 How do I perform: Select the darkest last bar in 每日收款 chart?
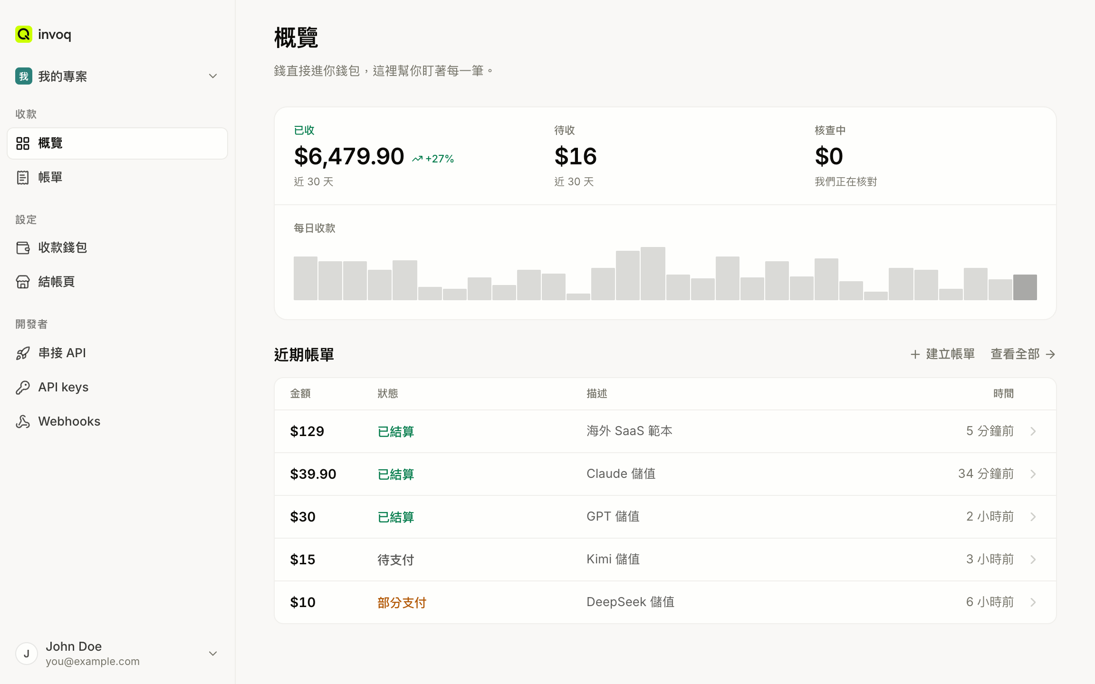1025,287
